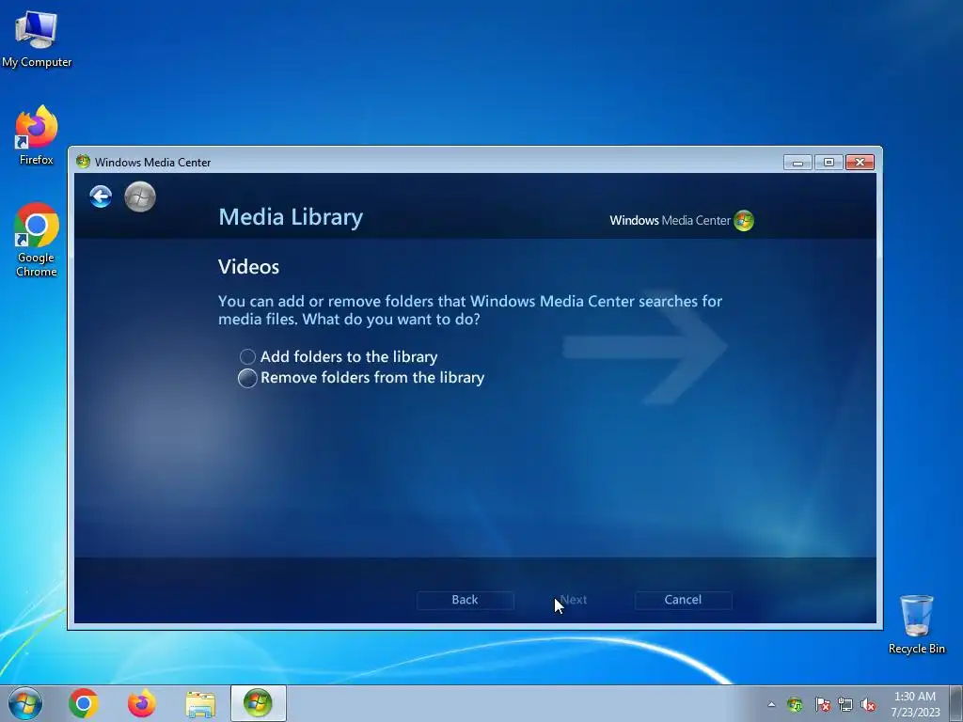Viewport: 963px width, 722px height.
Task: Click the Show desktop strip
Action: pyautogui.click(x=955, y=703)
